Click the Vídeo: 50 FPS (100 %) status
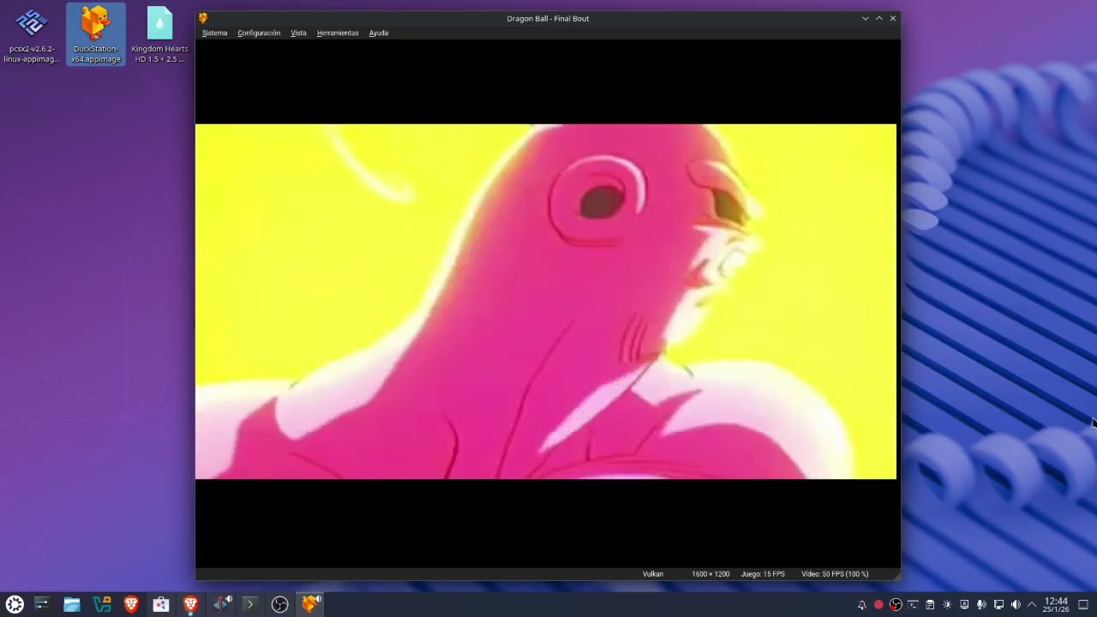The image size is (1097, 617). (x=835, y=574)
